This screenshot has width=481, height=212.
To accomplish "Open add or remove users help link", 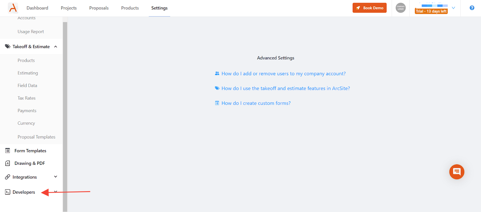I will point(283,73).
